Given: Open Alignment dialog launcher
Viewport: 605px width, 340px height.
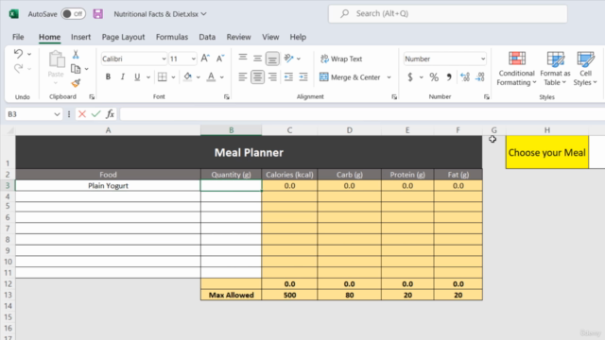Looking at the screenshot, I should click(394, 97).
